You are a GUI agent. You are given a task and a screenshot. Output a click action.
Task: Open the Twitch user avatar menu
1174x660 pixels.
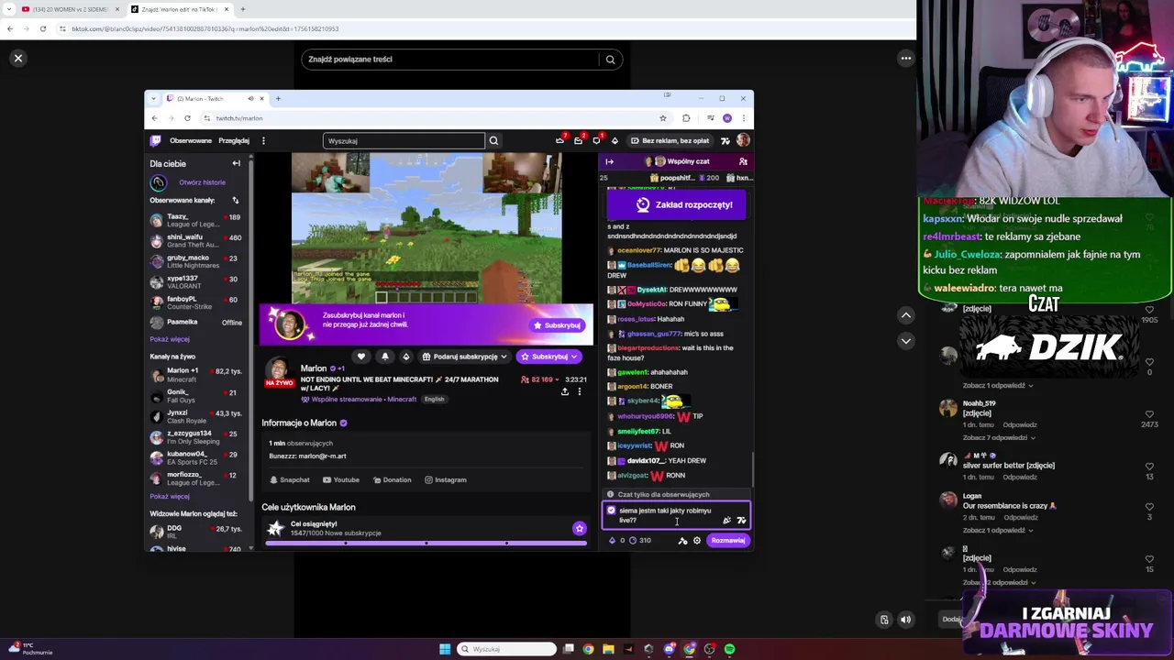pyautogui.click(x=743, y=141)
